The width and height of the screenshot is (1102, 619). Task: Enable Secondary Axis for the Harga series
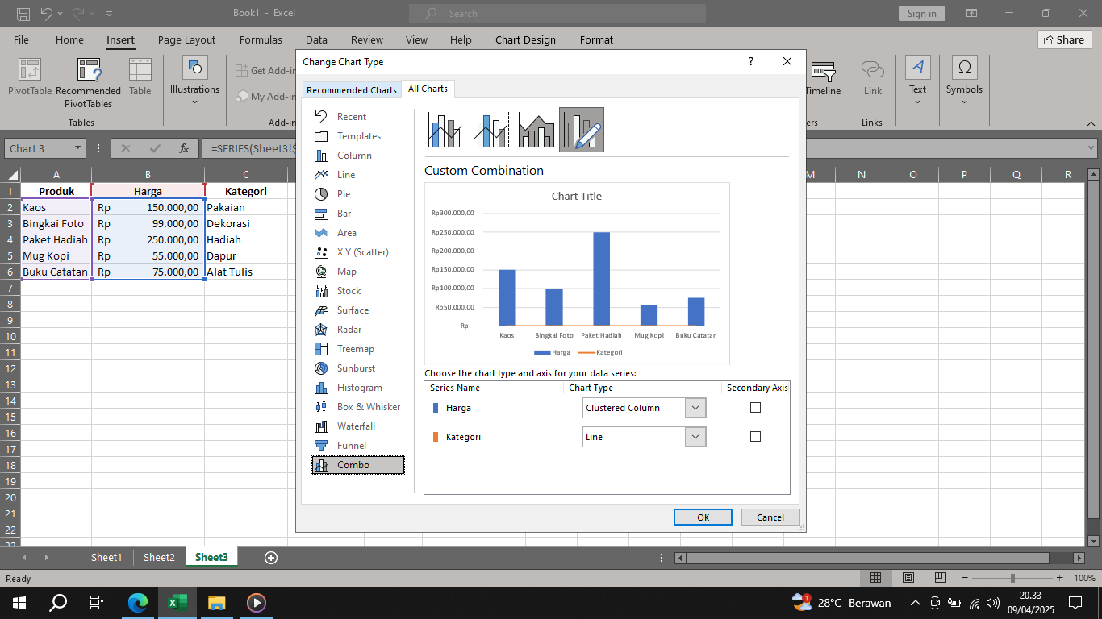click(755, 407)
